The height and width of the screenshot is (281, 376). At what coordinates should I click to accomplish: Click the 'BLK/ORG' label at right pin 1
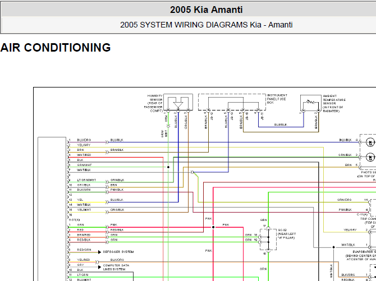coord(348,275)
